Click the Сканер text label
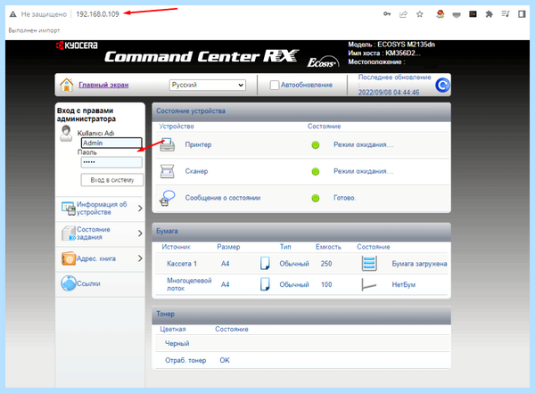 click(196, 171)
